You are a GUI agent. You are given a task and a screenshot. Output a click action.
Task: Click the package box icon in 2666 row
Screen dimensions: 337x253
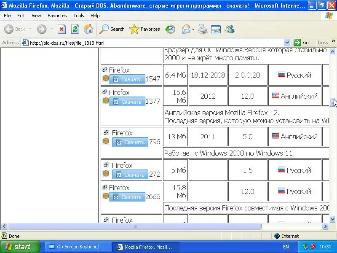[x=106, y=196]
